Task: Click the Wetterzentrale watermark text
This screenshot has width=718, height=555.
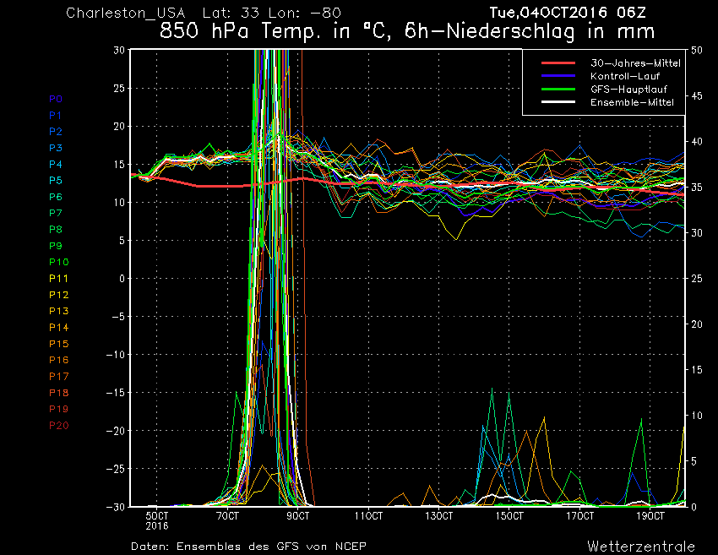Action: pyautogui.click(x=641, y=547)
